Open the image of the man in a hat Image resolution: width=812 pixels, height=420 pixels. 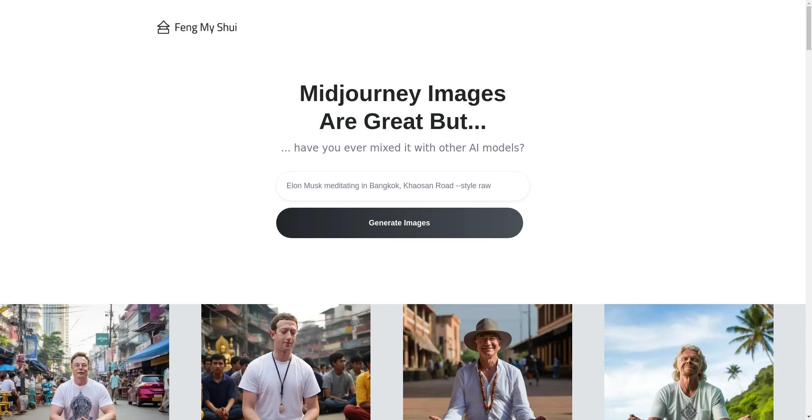coord(487,362)
